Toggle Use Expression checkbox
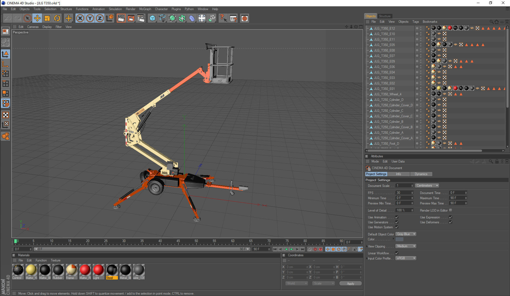 450,217
